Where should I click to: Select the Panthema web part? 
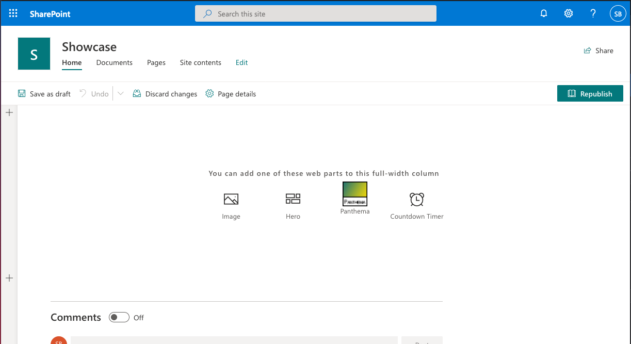tap(354, 193)
